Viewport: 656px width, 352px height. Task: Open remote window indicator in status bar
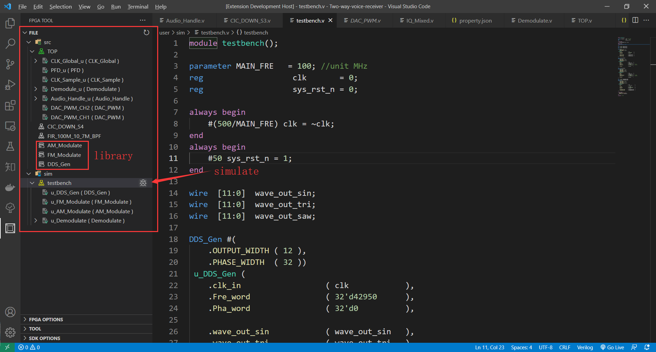click(x=7, y=347)
